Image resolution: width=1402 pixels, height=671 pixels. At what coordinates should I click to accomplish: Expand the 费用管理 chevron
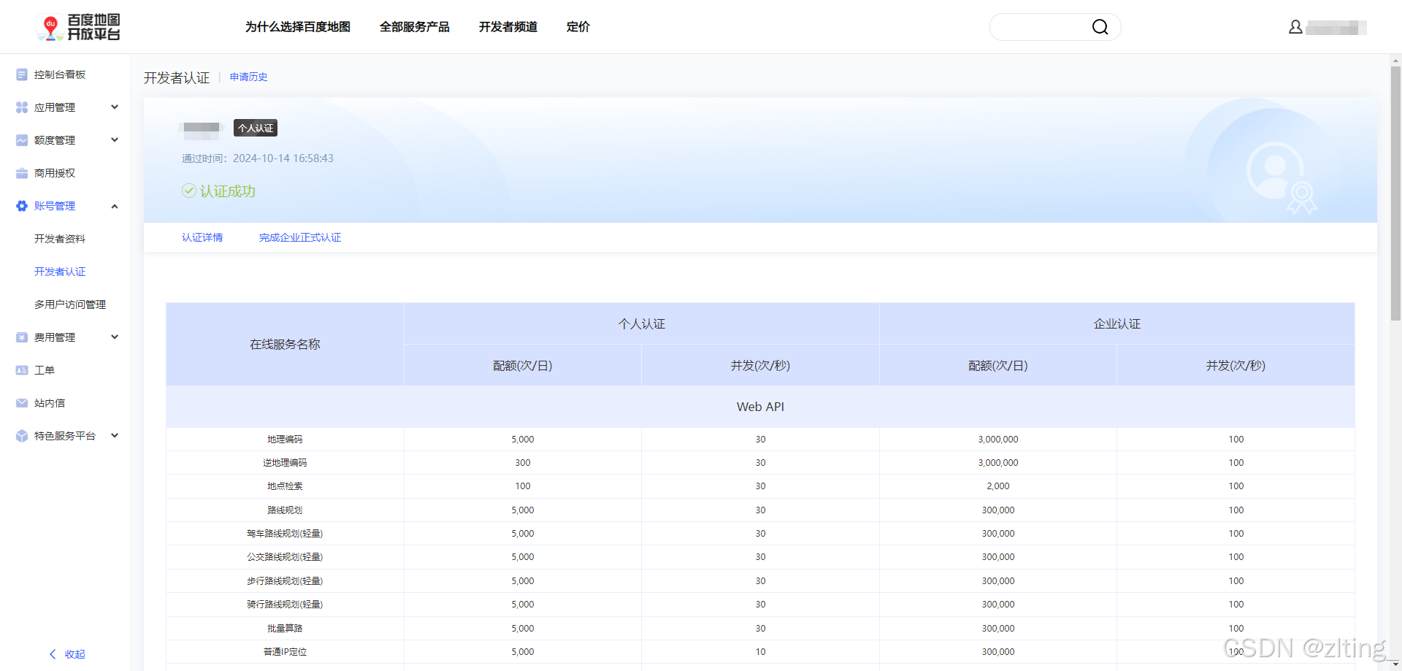115,337
